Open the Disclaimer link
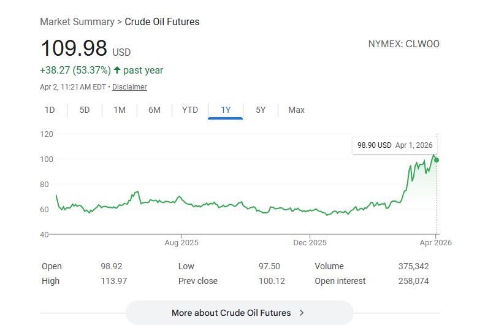This screenshot has height=333, width=477. pyautogui.click(x=129, y=87)
